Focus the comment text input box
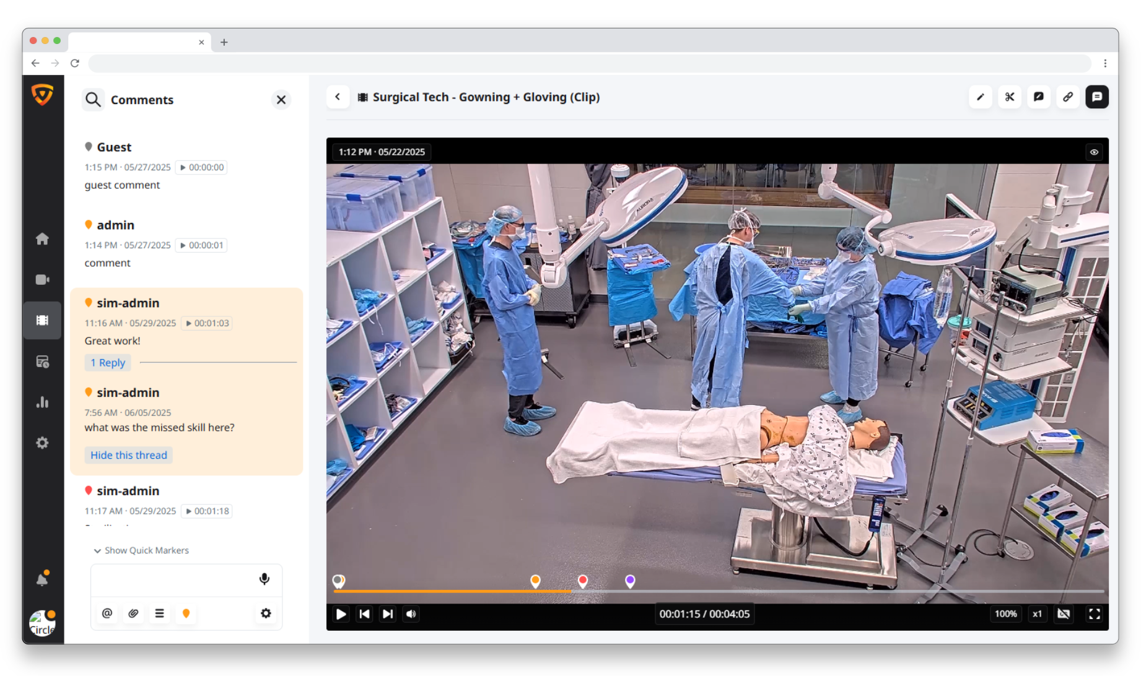Screen dimensions: 1141x676 [173, 579]
